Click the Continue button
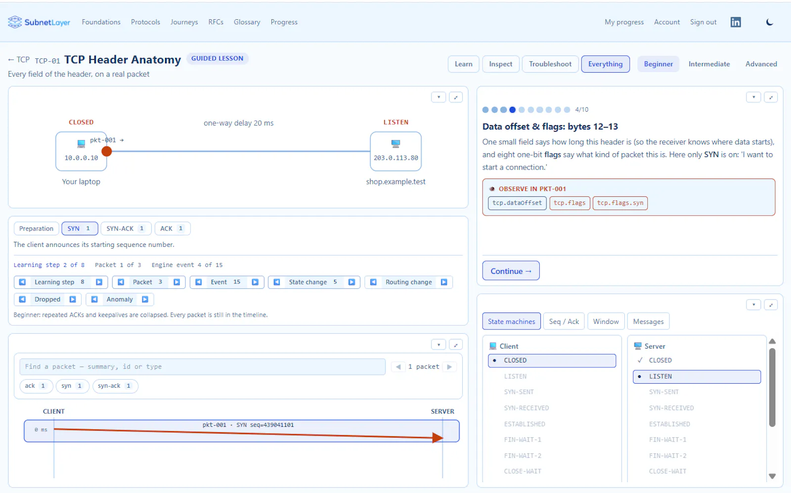 point(511,271)
